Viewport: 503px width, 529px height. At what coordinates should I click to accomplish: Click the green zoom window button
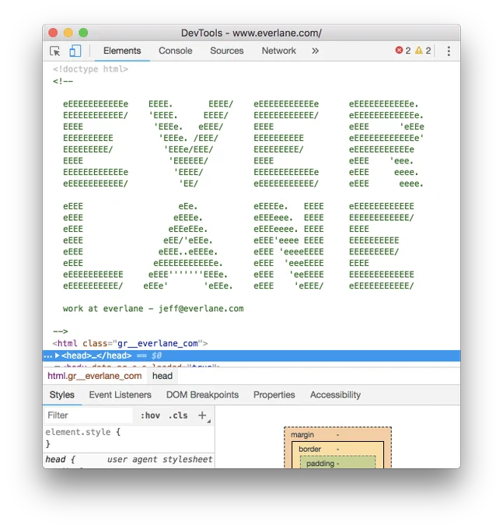(x=83, y=33)
